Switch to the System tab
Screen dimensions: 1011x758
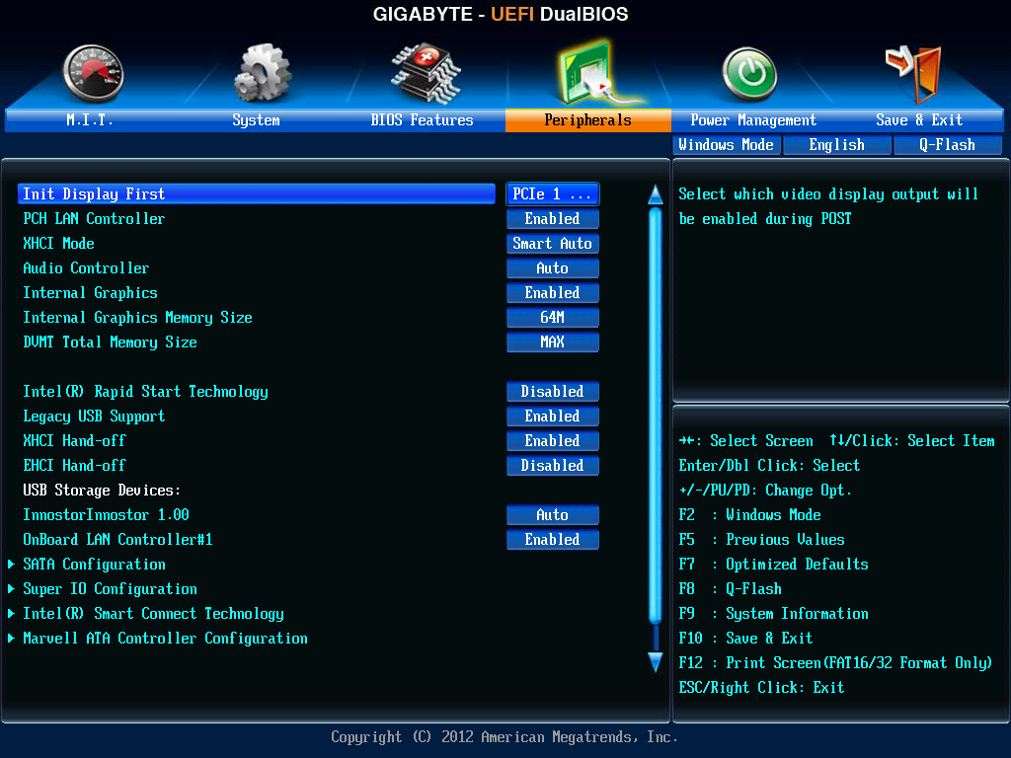(x=256, y=119)
